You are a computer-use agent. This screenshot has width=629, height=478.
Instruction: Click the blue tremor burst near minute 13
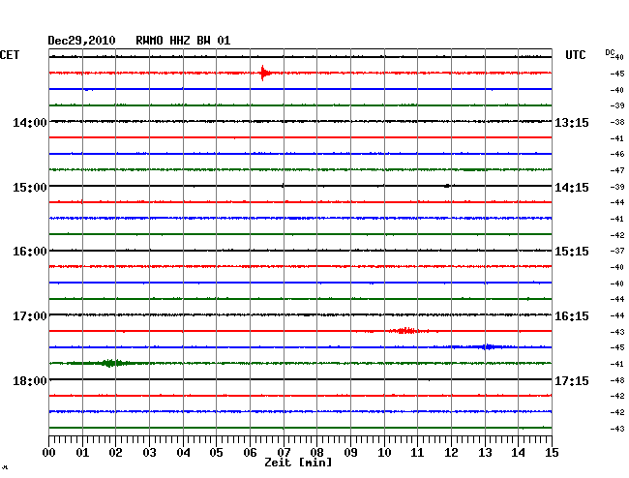point(488,346)
